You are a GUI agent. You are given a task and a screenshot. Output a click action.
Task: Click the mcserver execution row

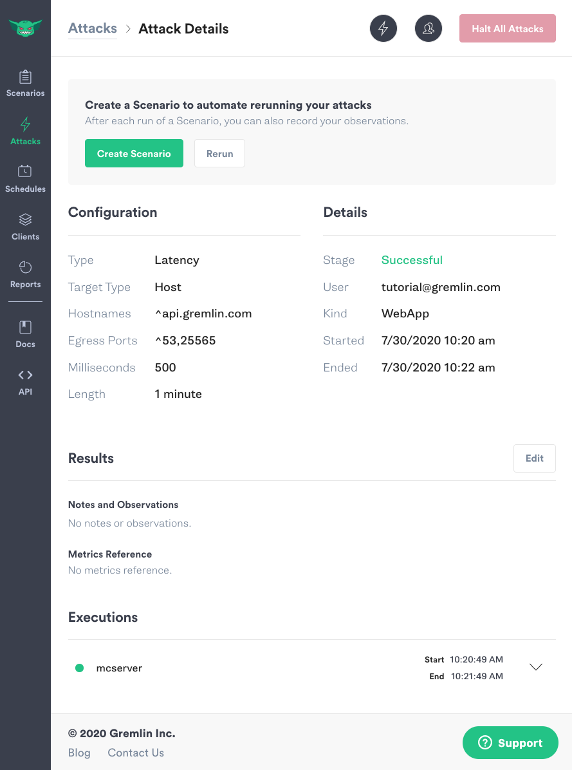click(312, 668)
